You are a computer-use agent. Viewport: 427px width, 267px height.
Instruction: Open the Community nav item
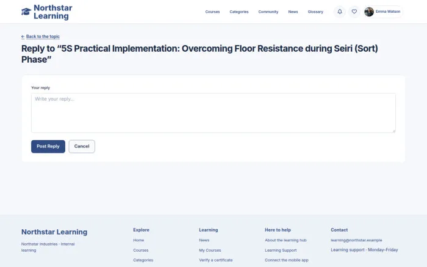tap(268, 12)
